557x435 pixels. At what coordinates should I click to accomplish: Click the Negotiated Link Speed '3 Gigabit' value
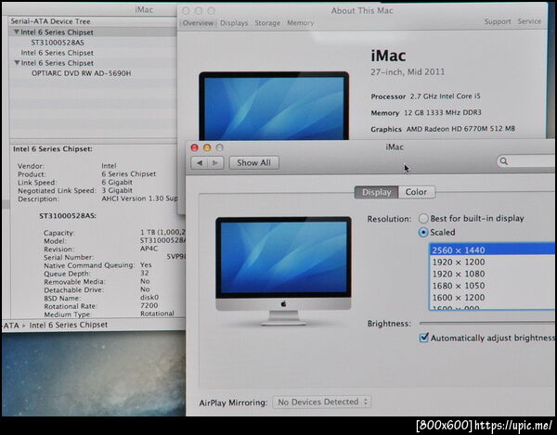point(117,190)
